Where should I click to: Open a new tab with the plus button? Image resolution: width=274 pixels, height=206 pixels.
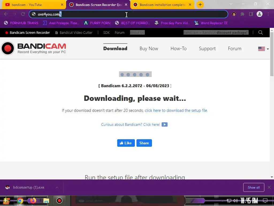200,5
